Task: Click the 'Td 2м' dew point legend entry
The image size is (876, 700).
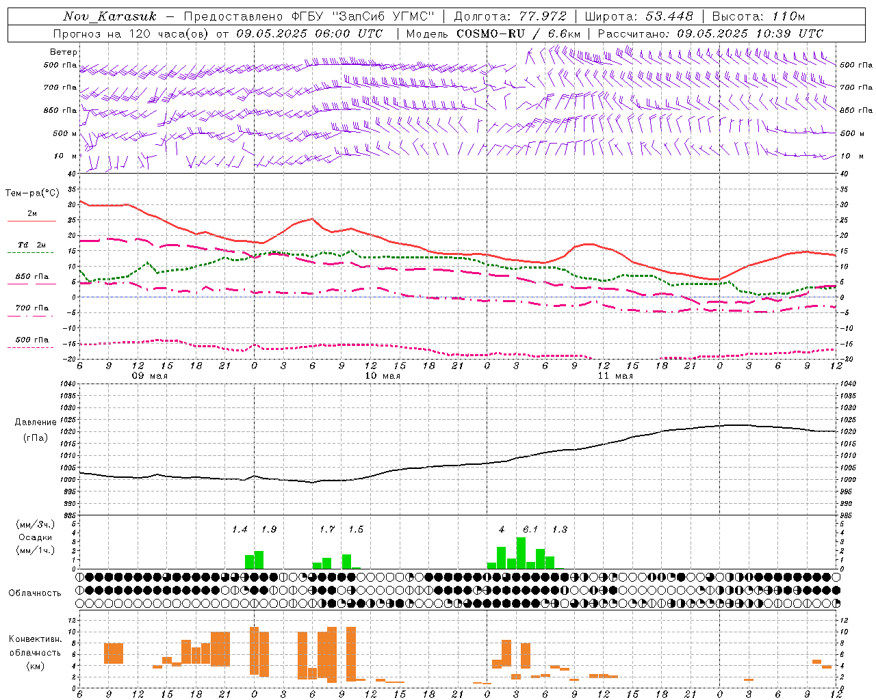Action: click(32, 245)
